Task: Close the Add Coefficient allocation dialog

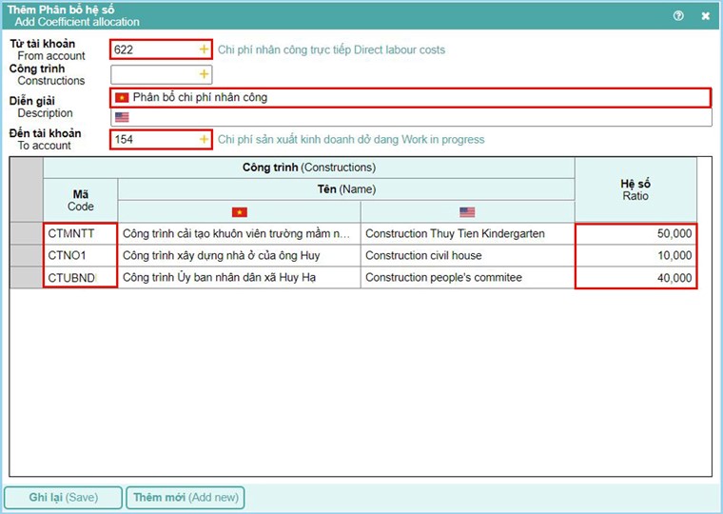Action: pos(705,15)
